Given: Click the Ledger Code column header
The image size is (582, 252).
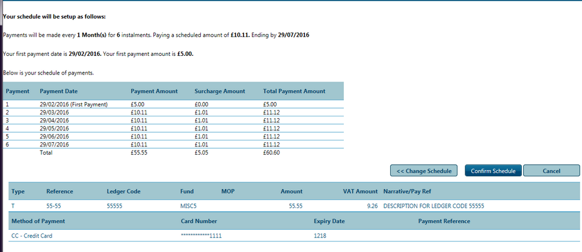Looking at the screenshot, I should [x=123, y=191].
